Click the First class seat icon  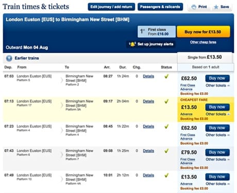[143, 31]
